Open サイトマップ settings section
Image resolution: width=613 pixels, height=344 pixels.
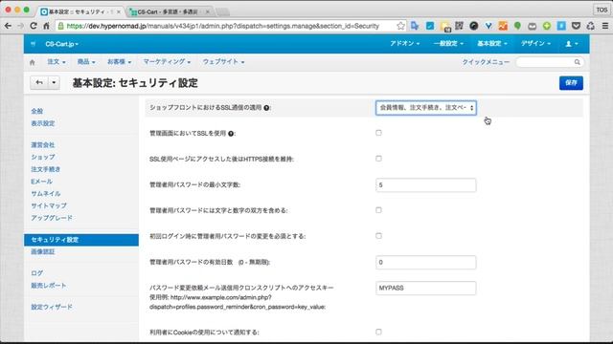[49, 205]
